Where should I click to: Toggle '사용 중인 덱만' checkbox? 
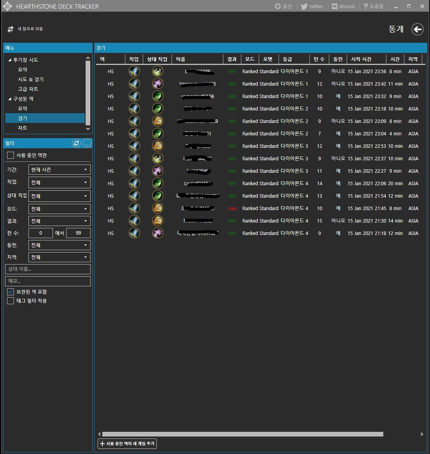click(x=11, y=155)
